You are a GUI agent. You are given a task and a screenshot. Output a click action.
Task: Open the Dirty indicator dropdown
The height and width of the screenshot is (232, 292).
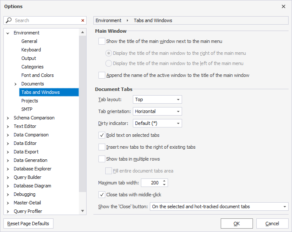[x=157, y=123]
